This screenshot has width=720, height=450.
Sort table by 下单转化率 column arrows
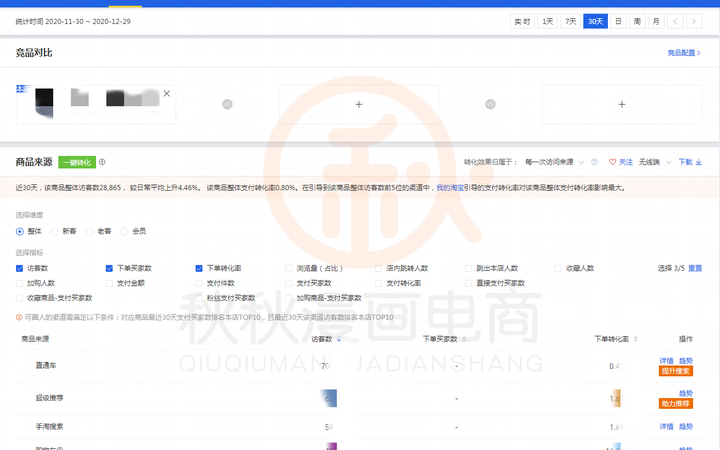coord(635,339)
